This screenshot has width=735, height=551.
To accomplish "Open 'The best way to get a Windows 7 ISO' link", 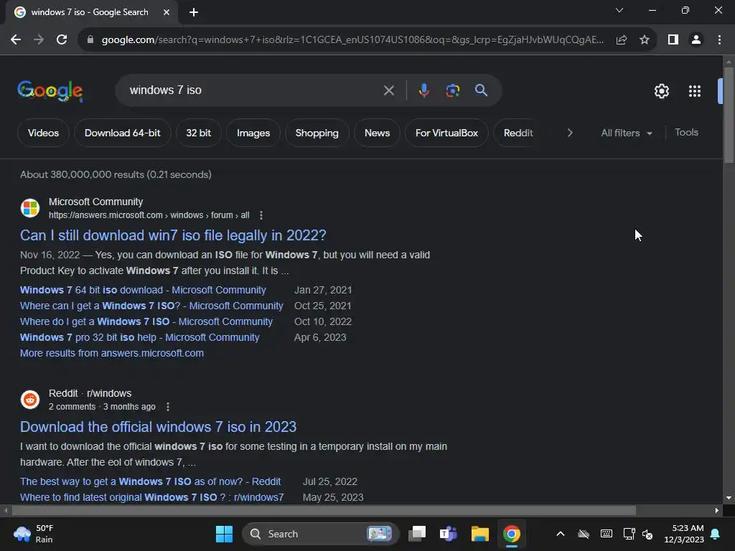I will tap(150, 481).
